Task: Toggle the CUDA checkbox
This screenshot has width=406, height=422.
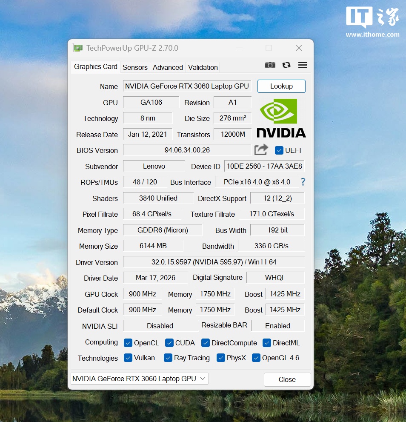Action: pos(169,343)
